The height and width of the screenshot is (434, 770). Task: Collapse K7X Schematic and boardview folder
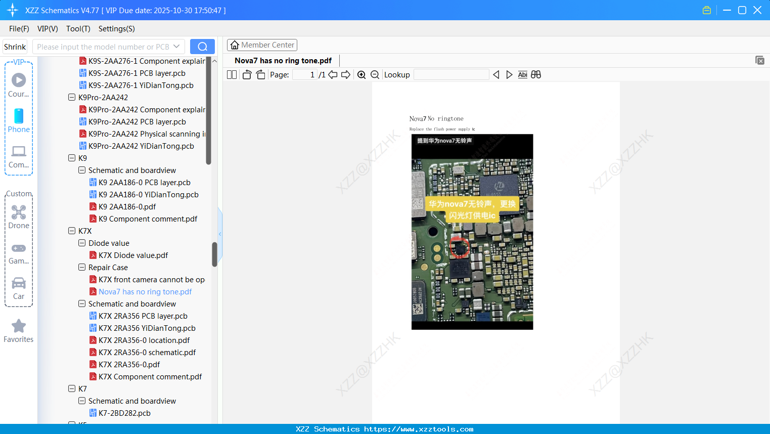[82, 303]
